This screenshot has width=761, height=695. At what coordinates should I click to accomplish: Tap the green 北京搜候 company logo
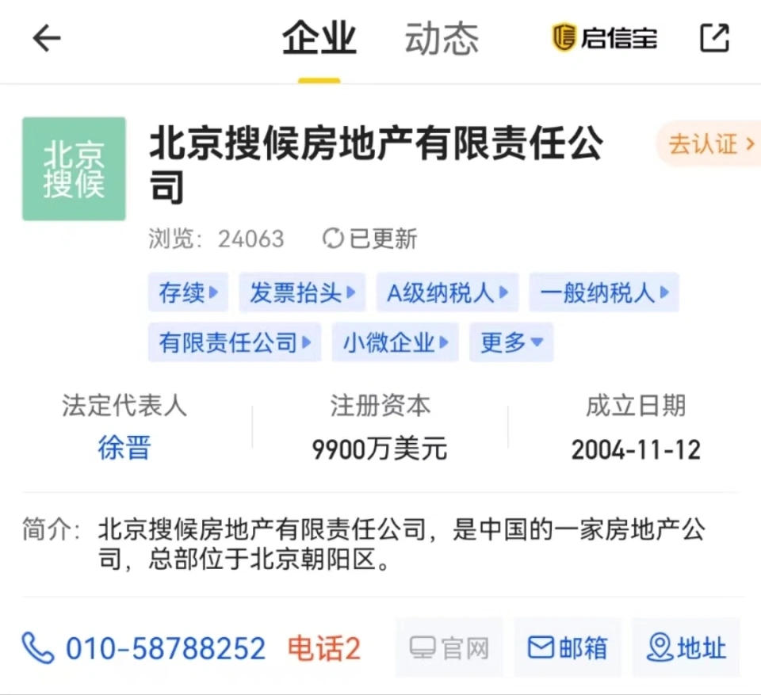coord(74,169)
